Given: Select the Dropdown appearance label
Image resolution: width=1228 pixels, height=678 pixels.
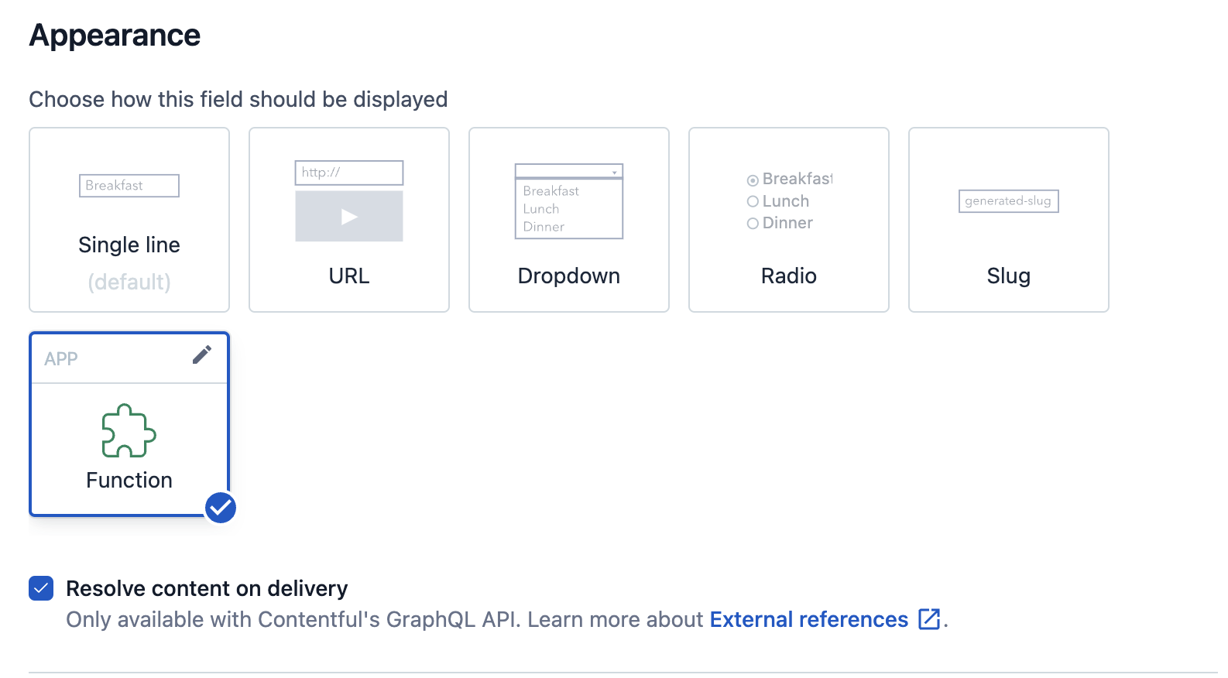Looking at the screenshot, I should click(x=569, y=276).
